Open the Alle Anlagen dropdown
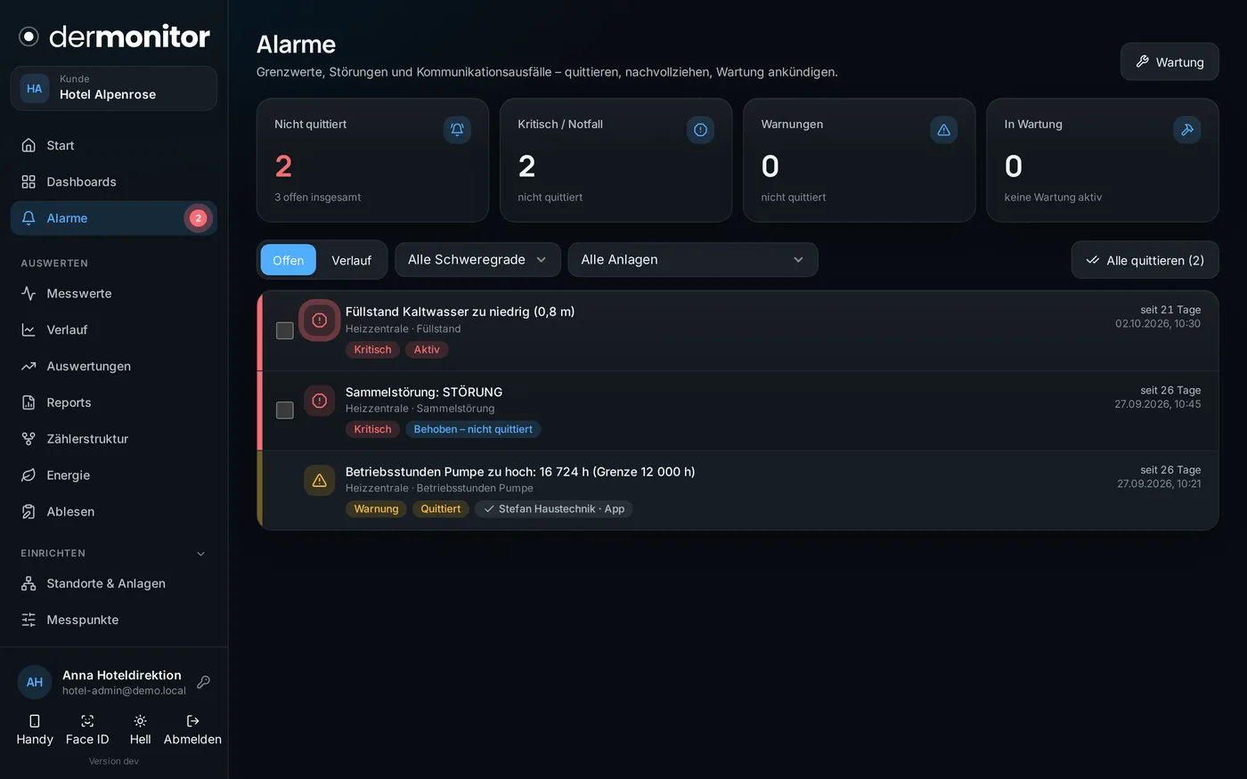The height and width of the screenshot is (779, 1247). coord(693,260)
